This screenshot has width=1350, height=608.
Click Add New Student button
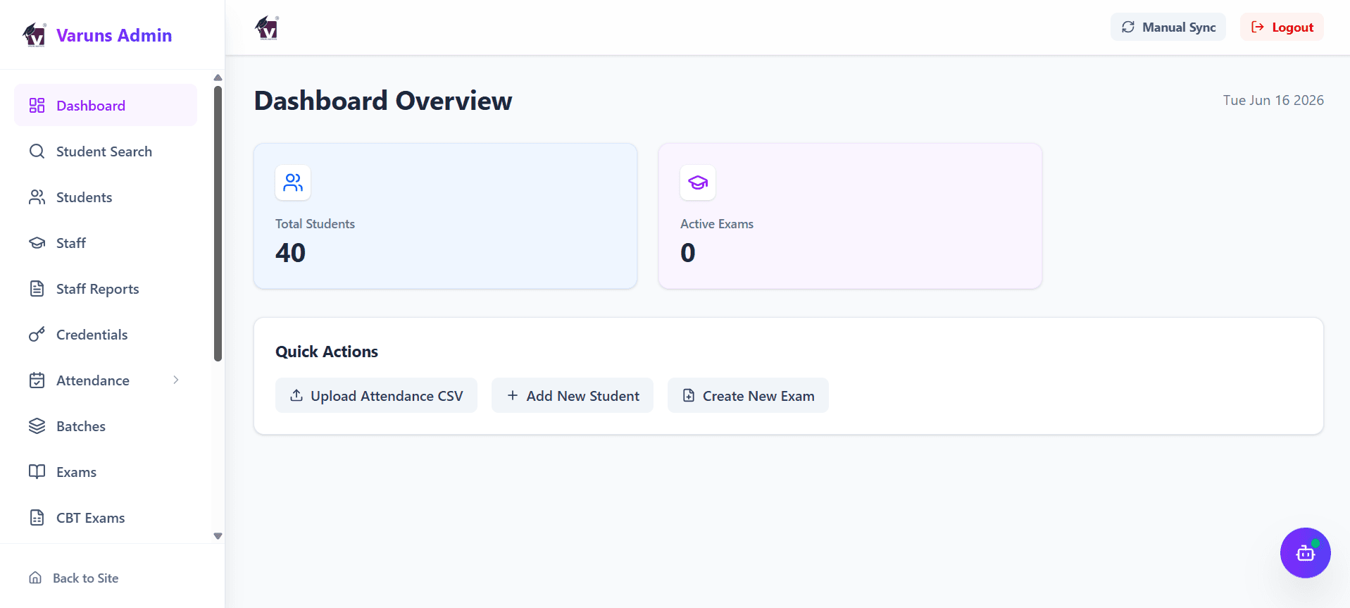[573, 395]
